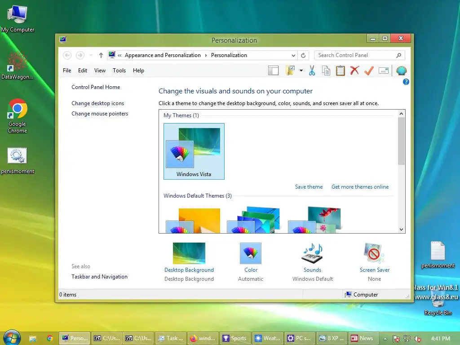Click the Copy toolbar icon

pos(326,71)
